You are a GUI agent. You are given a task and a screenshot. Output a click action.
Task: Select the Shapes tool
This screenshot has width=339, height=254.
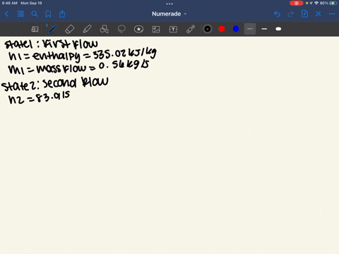[x=104, y=29]
